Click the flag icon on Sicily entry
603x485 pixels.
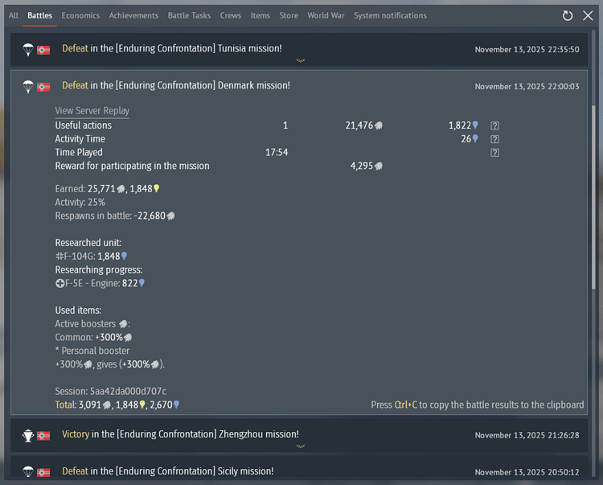pyautogui.click(x=43, y=472)
